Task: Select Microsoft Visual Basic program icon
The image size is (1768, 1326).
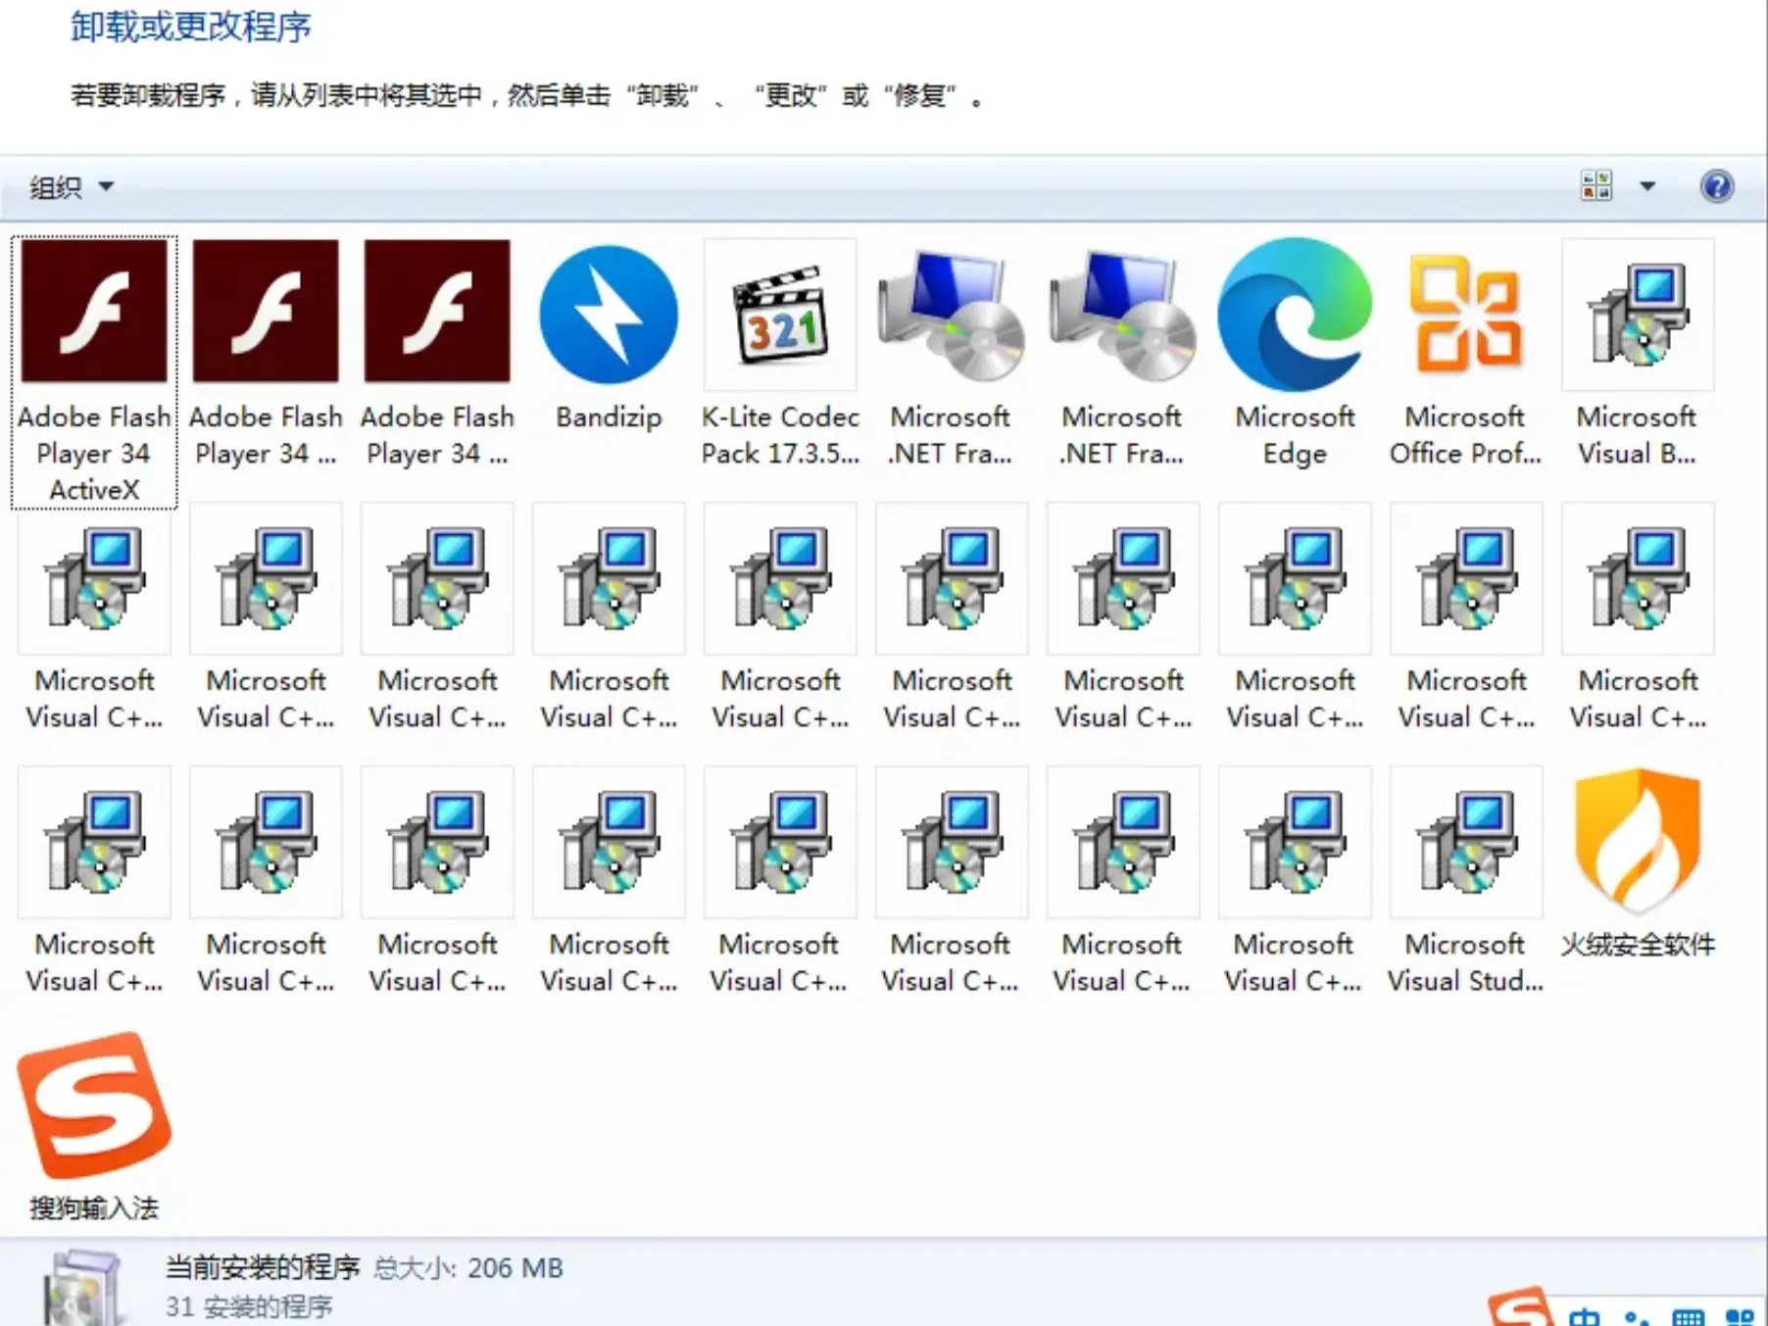Action: click(1636, 314)
